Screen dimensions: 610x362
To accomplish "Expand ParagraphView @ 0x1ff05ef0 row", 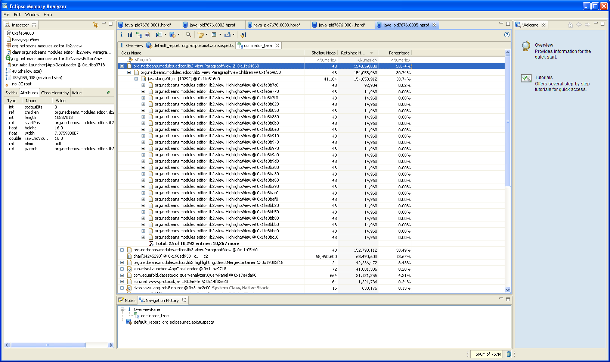I will 122,250.
